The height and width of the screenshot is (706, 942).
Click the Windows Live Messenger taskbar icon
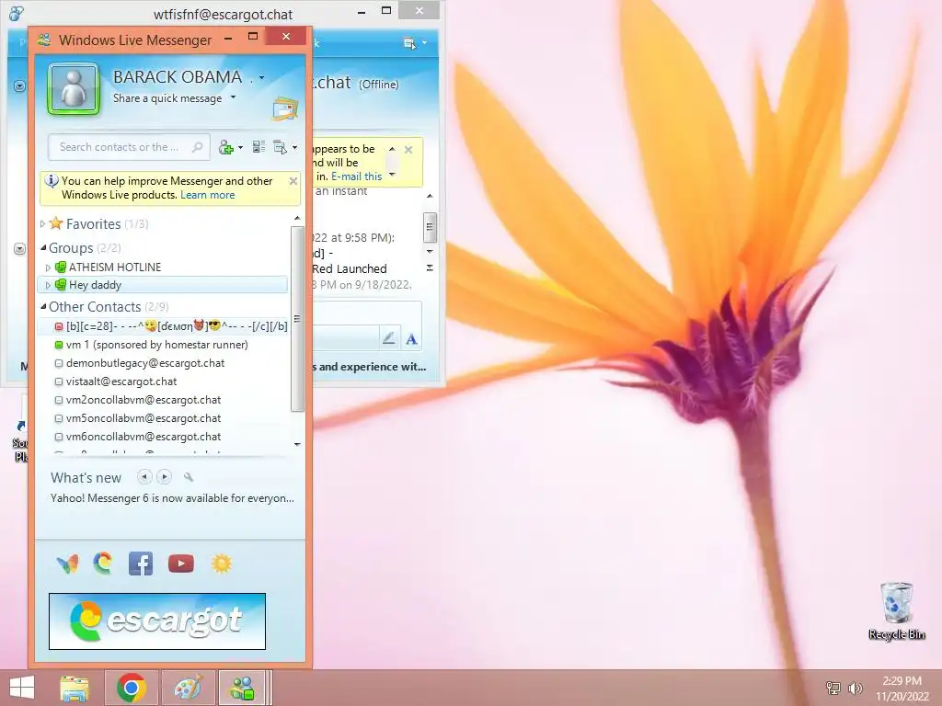(243, 688)
